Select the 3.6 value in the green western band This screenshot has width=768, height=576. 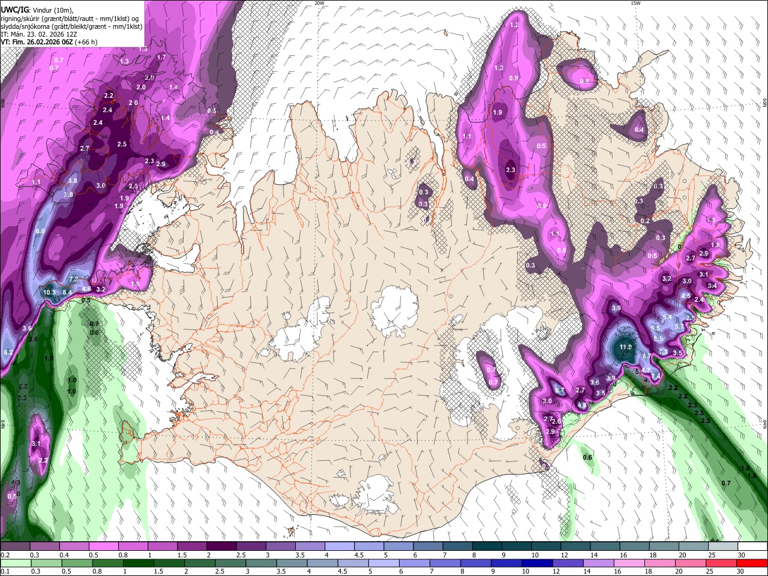[x=27, y=329]
